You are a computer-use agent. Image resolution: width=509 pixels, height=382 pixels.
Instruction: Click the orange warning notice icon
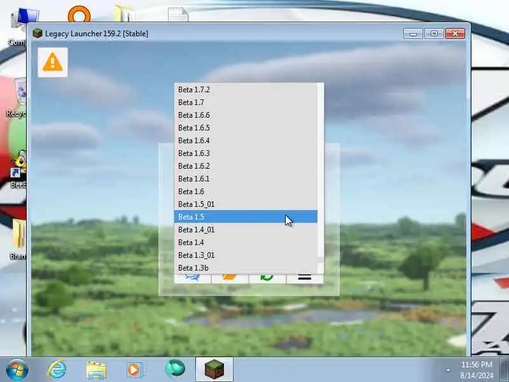53,62
